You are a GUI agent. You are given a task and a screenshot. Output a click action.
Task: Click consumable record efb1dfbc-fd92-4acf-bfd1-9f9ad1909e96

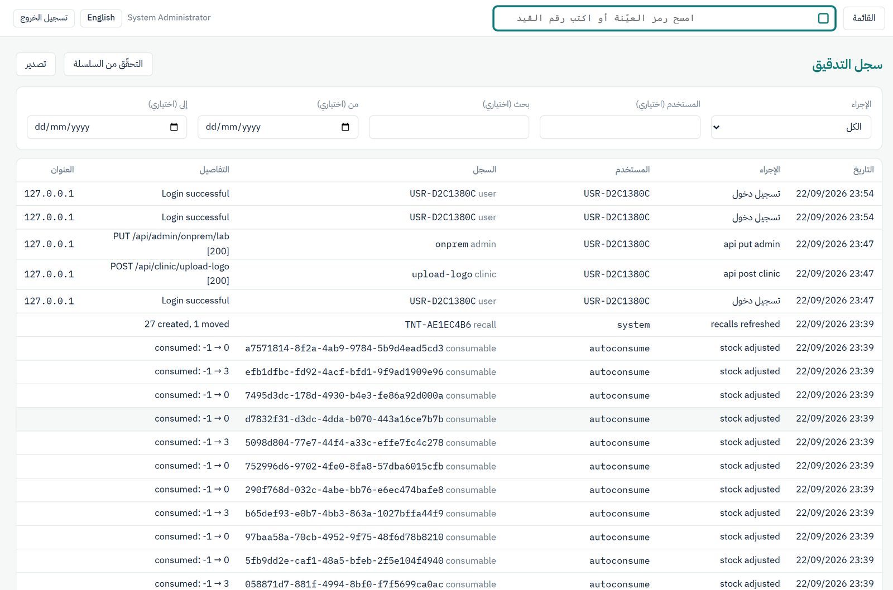(x=371, y=371)
